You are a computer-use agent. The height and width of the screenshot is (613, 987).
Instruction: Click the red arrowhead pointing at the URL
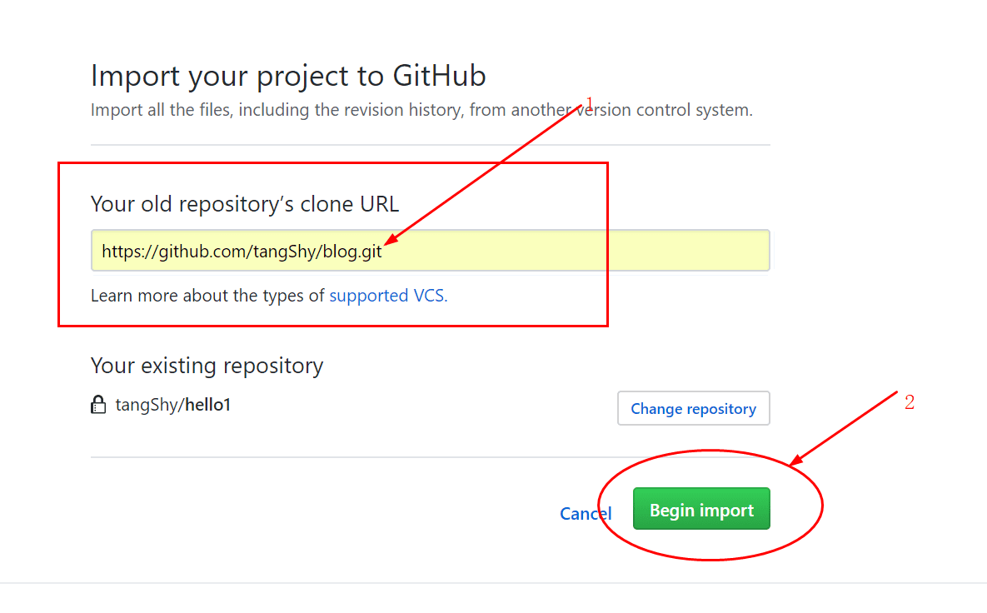(x=391, y=241)
